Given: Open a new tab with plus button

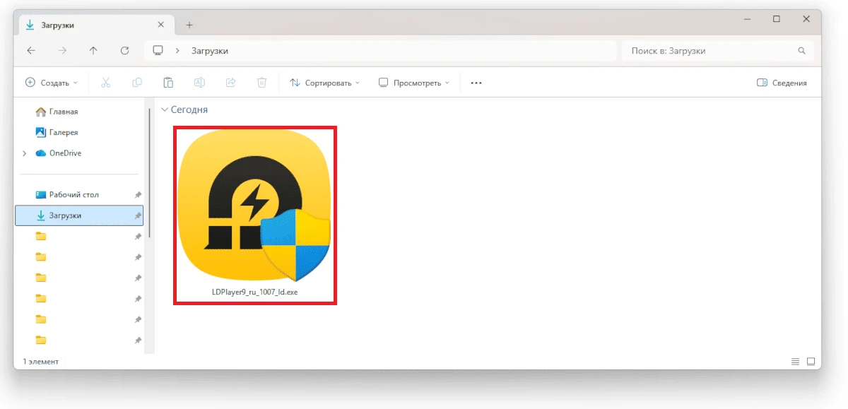Looking at the screenshot, I should coord(189,25).
